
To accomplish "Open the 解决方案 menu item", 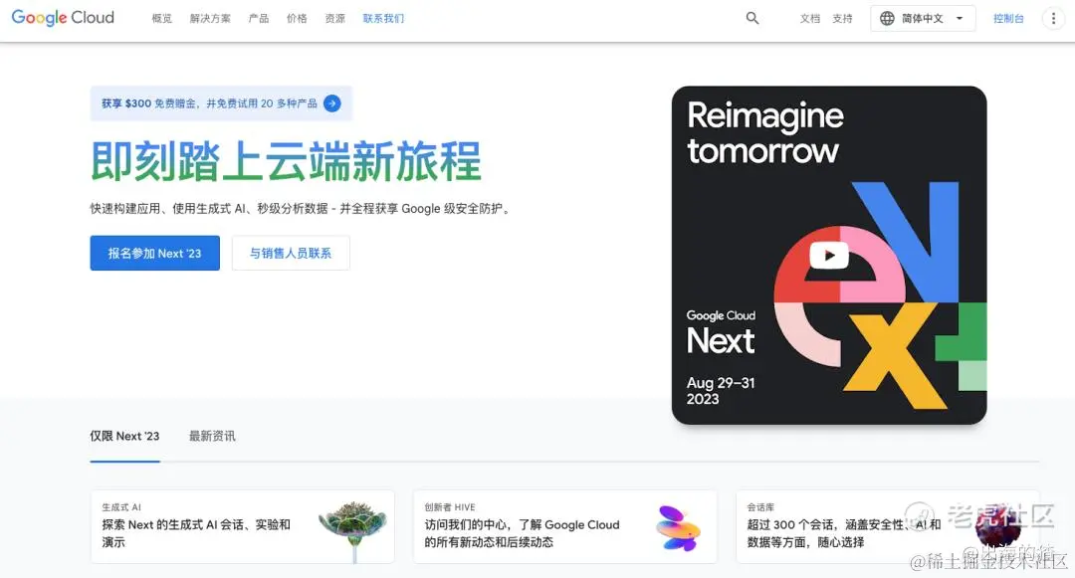I will [x=210, y=19].
